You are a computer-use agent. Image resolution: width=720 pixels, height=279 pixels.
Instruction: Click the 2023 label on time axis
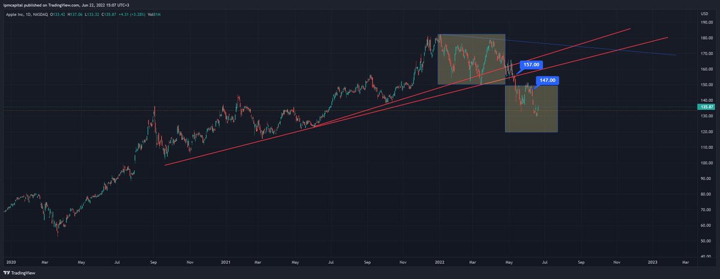click(x=653, y=262)
